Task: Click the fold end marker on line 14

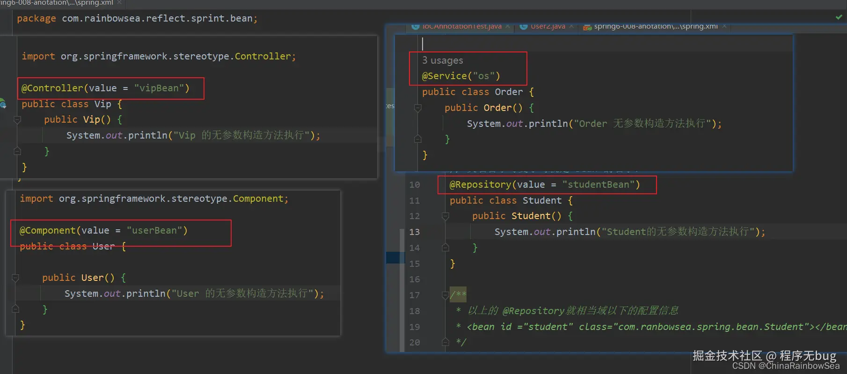Action: (x=445, y=248)
